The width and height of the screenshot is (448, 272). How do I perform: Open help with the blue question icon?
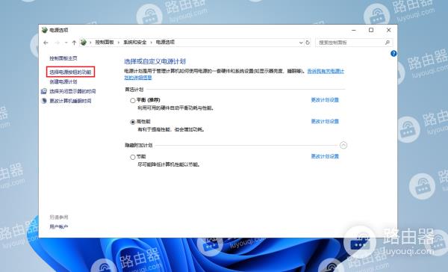(393, 54)
